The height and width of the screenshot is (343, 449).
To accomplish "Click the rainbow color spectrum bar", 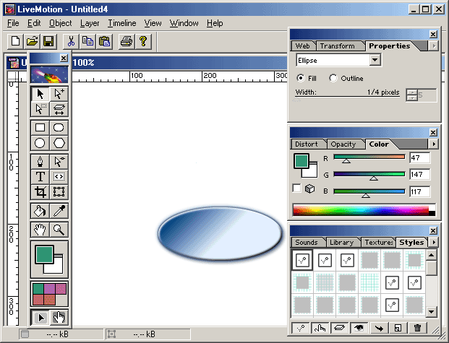I will (363, 211).
